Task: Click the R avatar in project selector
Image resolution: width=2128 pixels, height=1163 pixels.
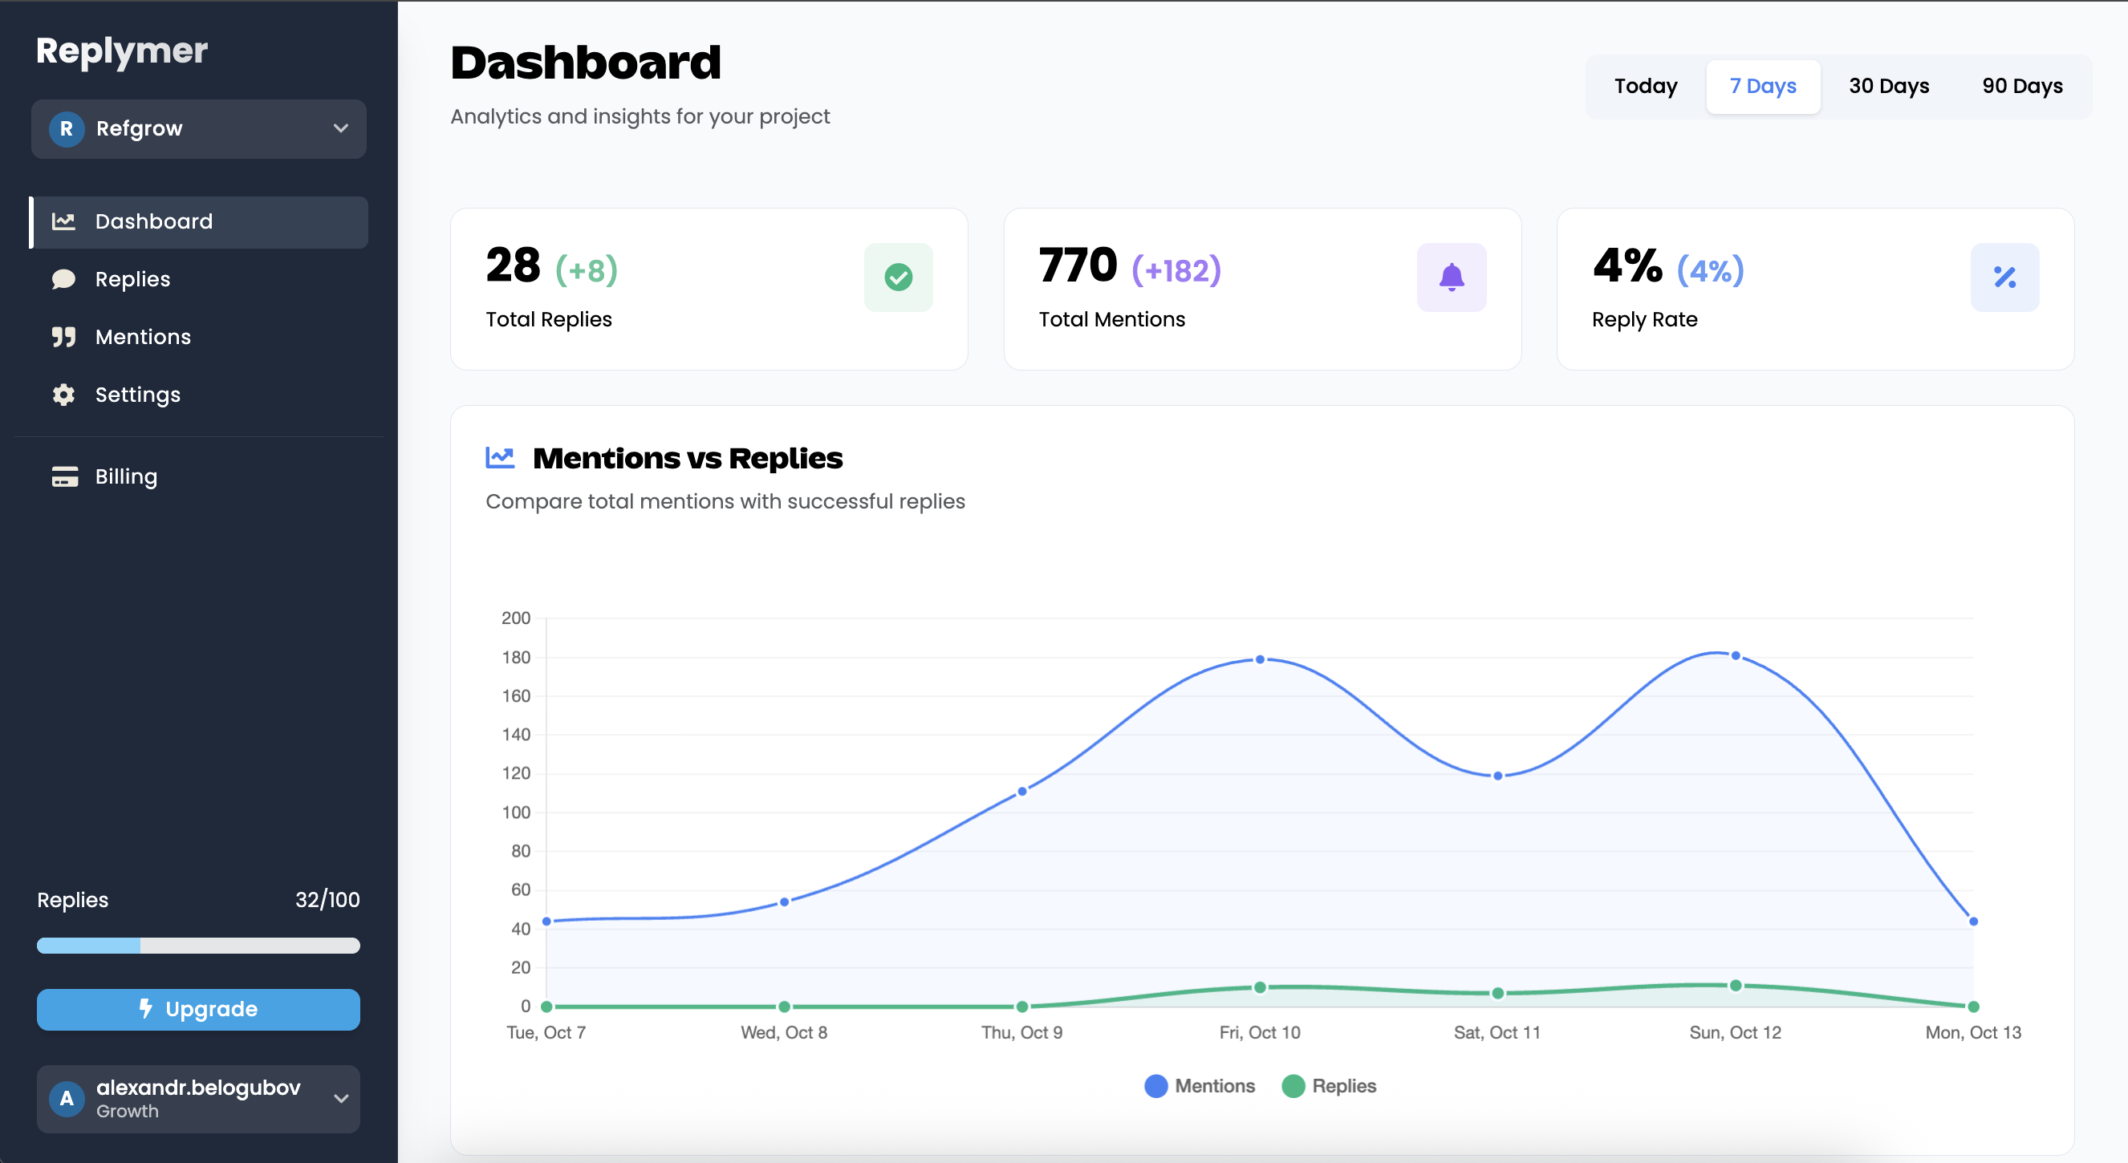Action: (x=67, y=129)
